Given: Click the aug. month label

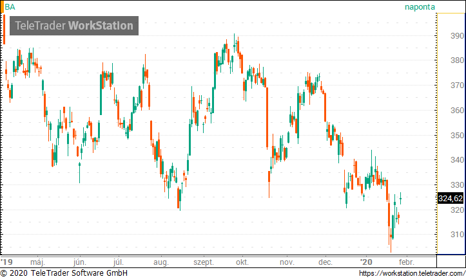Looking at the screenshot, I should (x=161, y=263).
